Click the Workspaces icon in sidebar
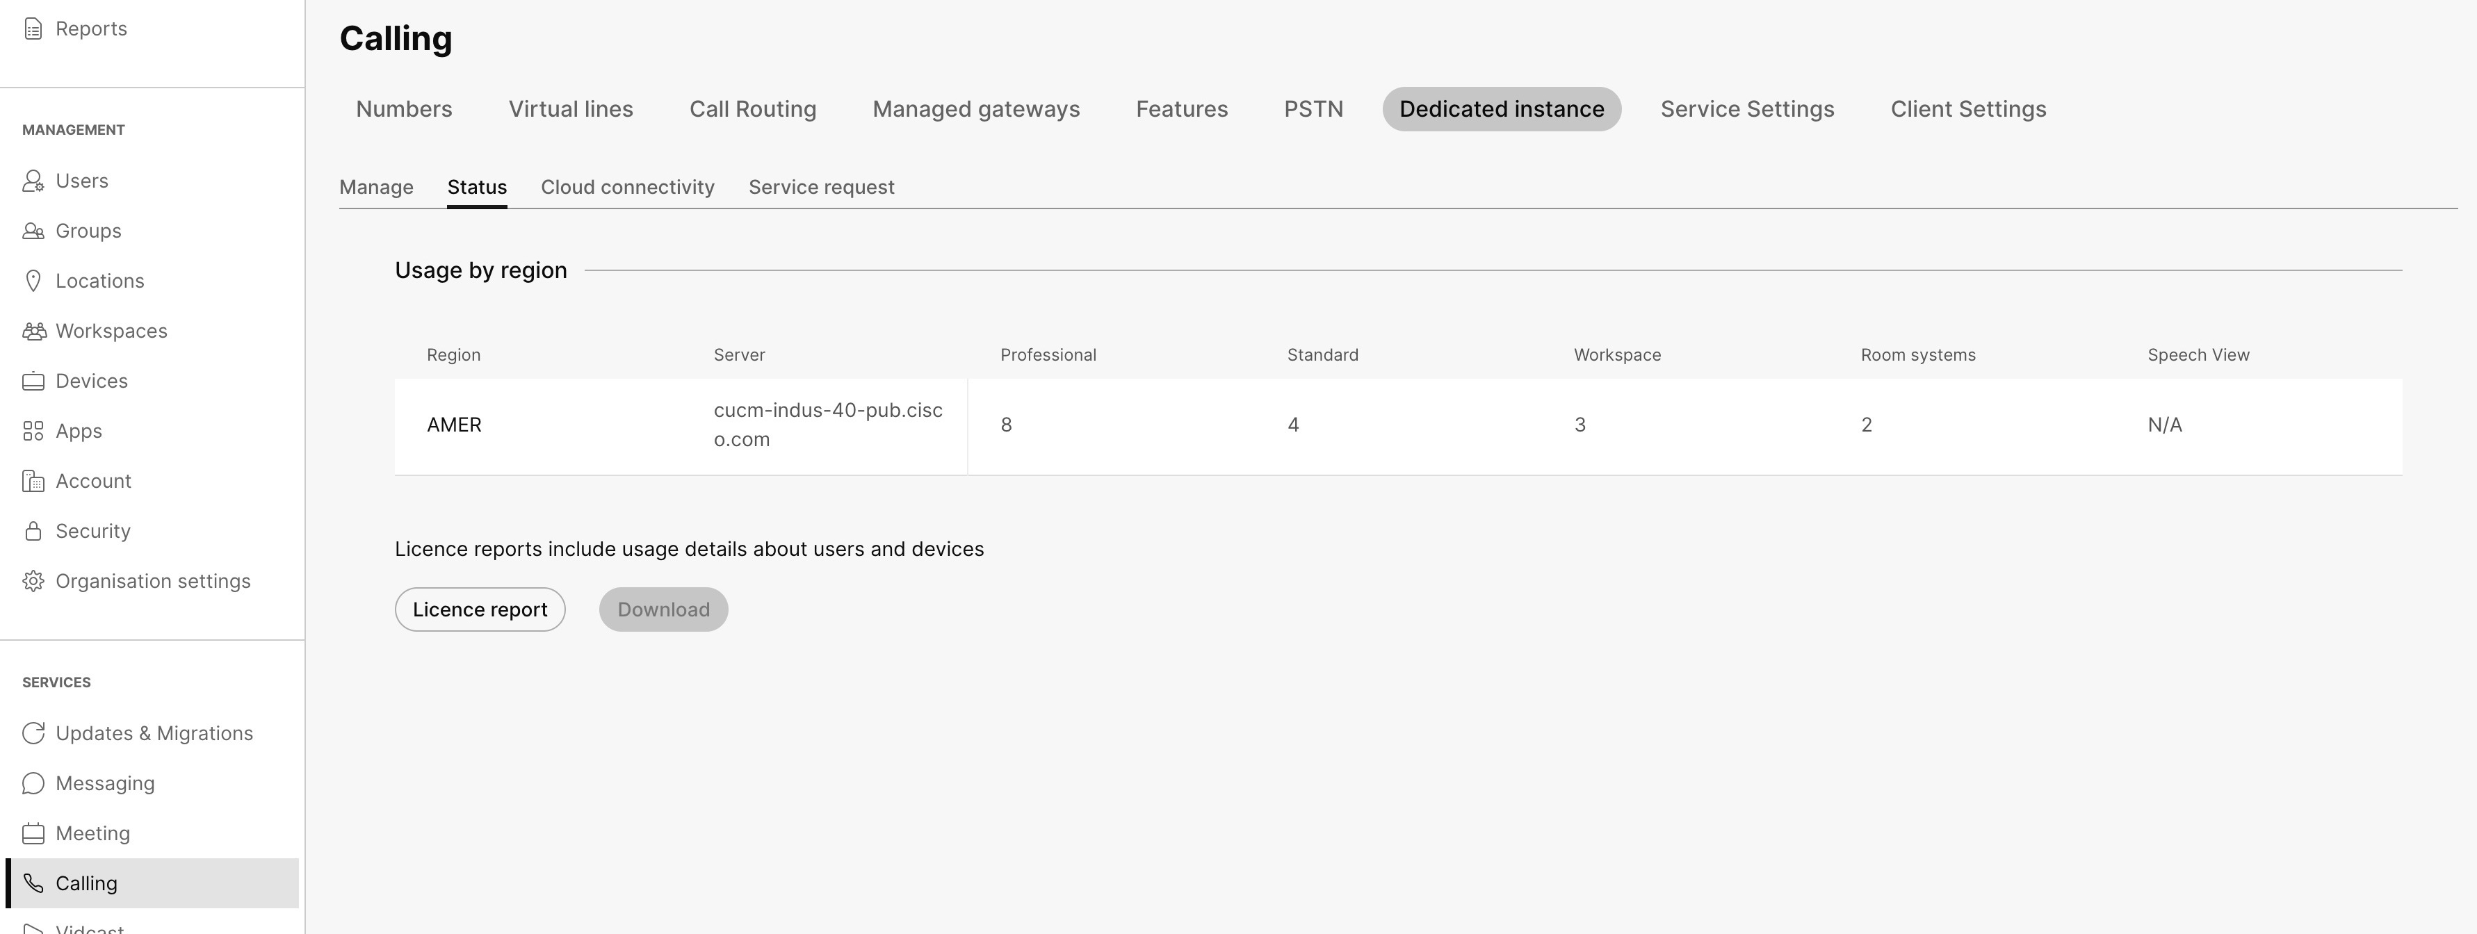Screen dimensions: 2477x934 tap(35, 330)
